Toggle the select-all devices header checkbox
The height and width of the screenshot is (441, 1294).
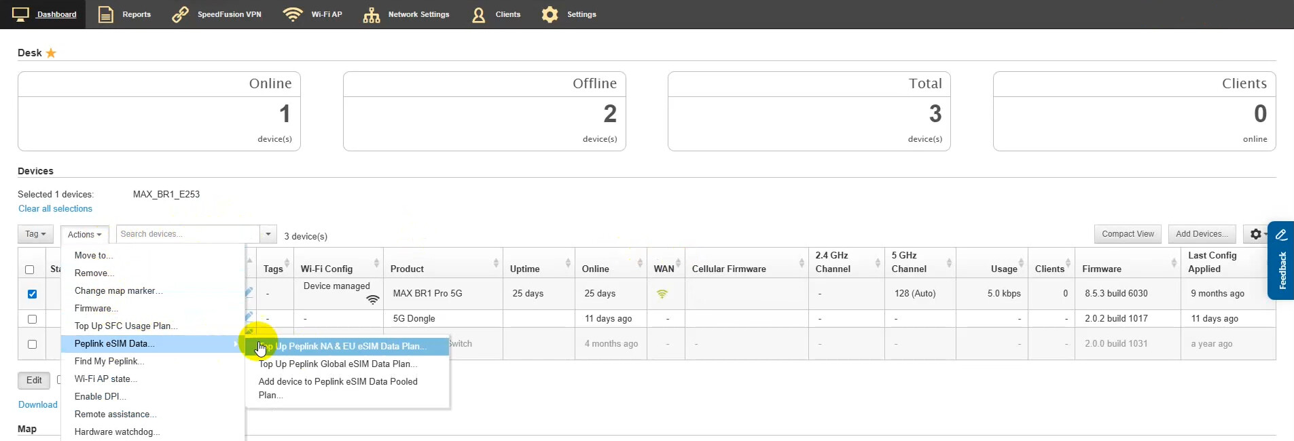point(29,269)
